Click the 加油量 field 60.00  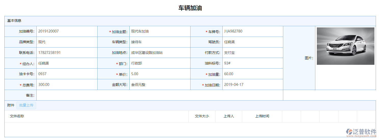tap(252, 74)
